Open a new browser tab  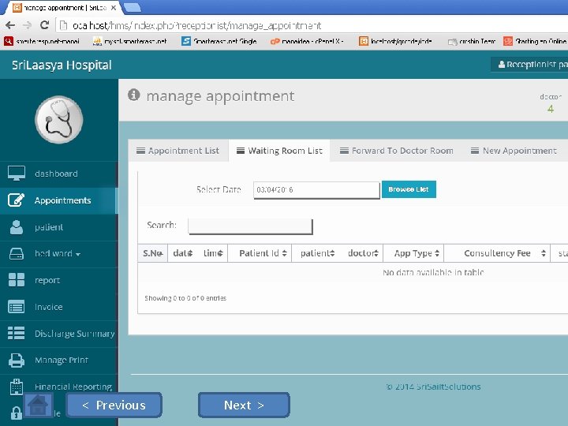point(133,7)
